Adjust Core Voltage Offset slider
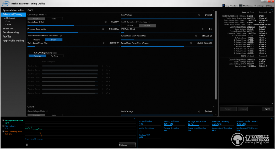This screenshot has width=275, height=149. coord(74,25)
